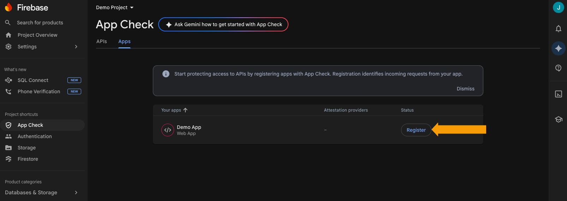The image size is (567, 201).
Task: Click the Settings gear icon
Action: click(8, 47)
